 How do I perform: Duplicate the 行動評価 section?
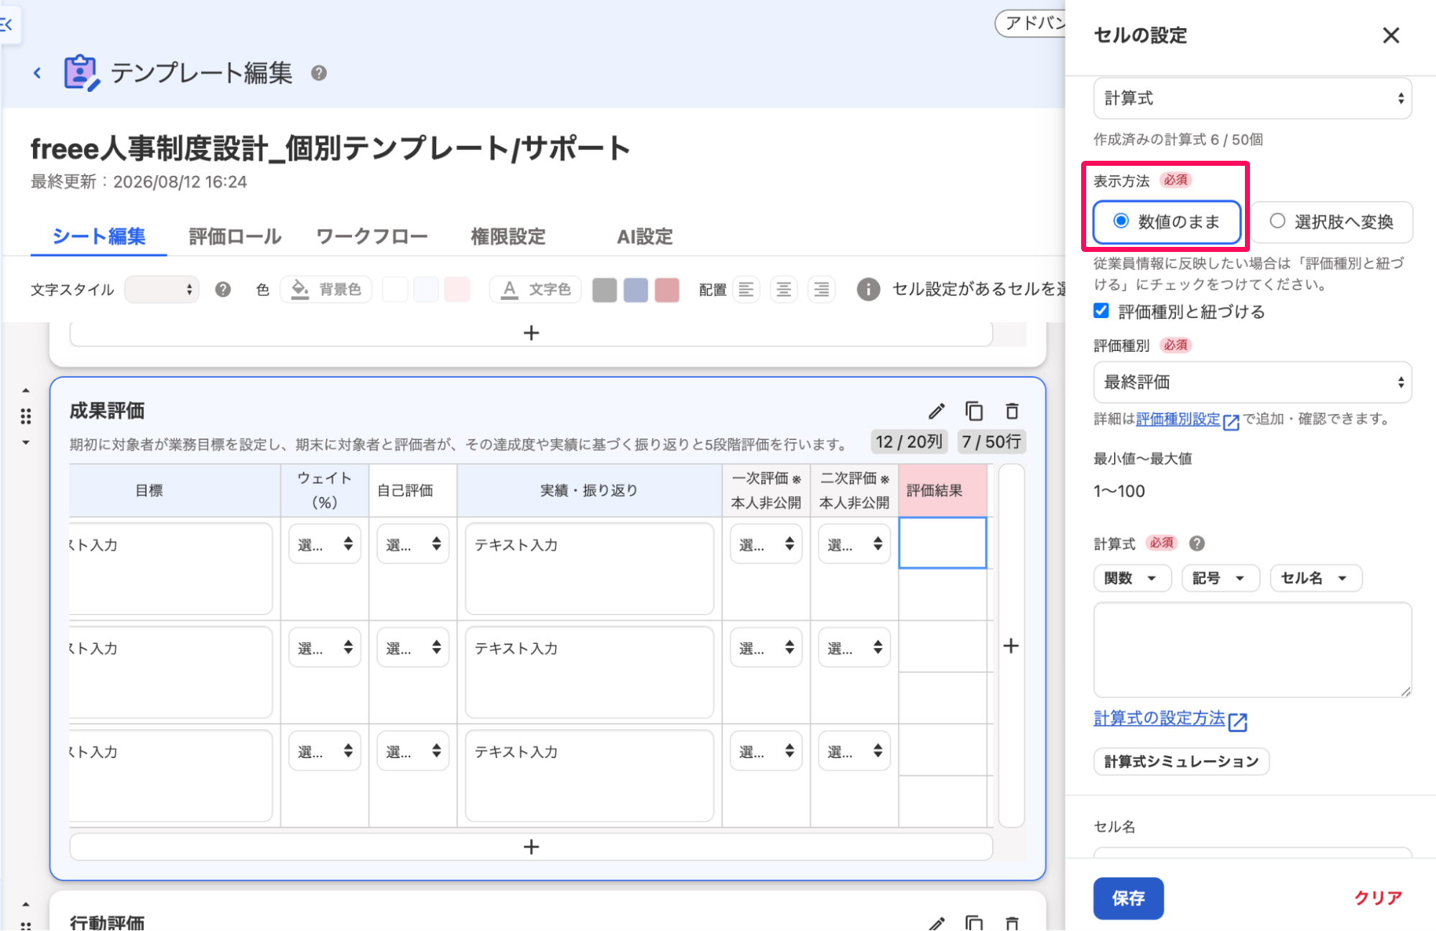[x=974, y=923]
